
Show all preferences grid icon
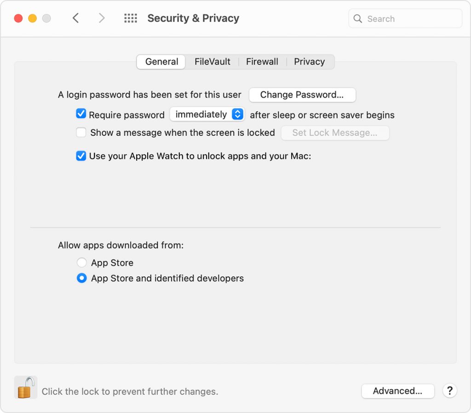[x=131, y=18]
